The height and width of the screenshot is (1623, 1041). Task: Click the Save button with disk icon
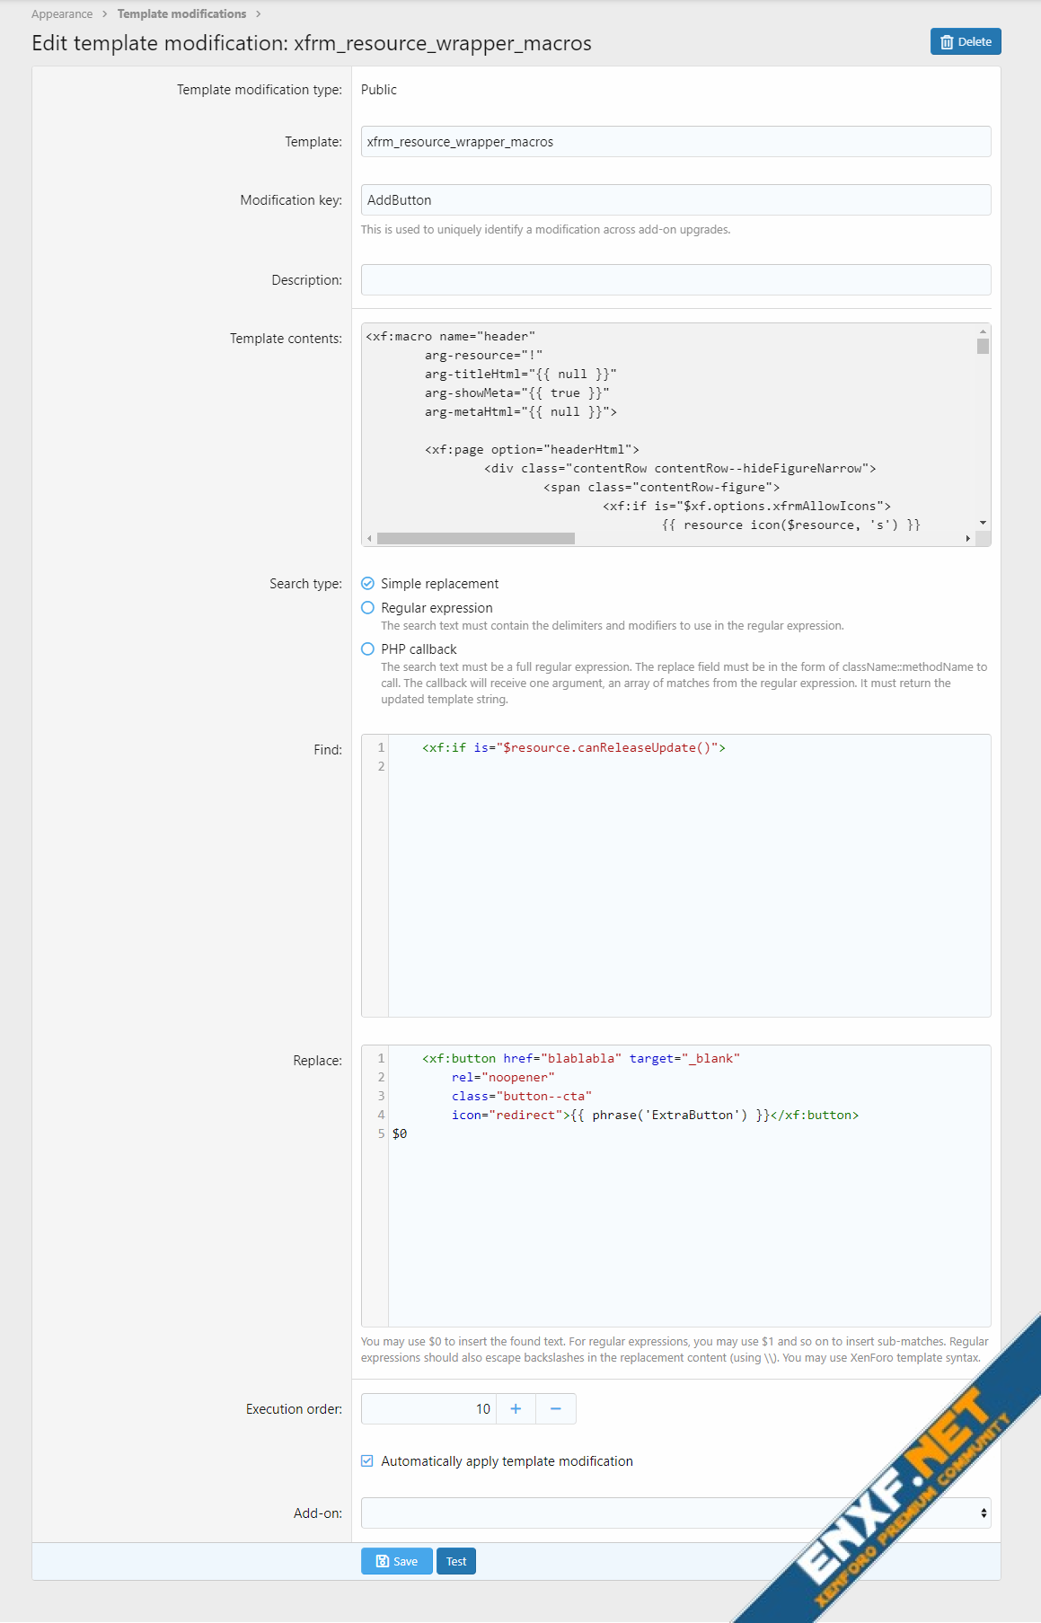pyautogui.click(x=396, y=1561)
